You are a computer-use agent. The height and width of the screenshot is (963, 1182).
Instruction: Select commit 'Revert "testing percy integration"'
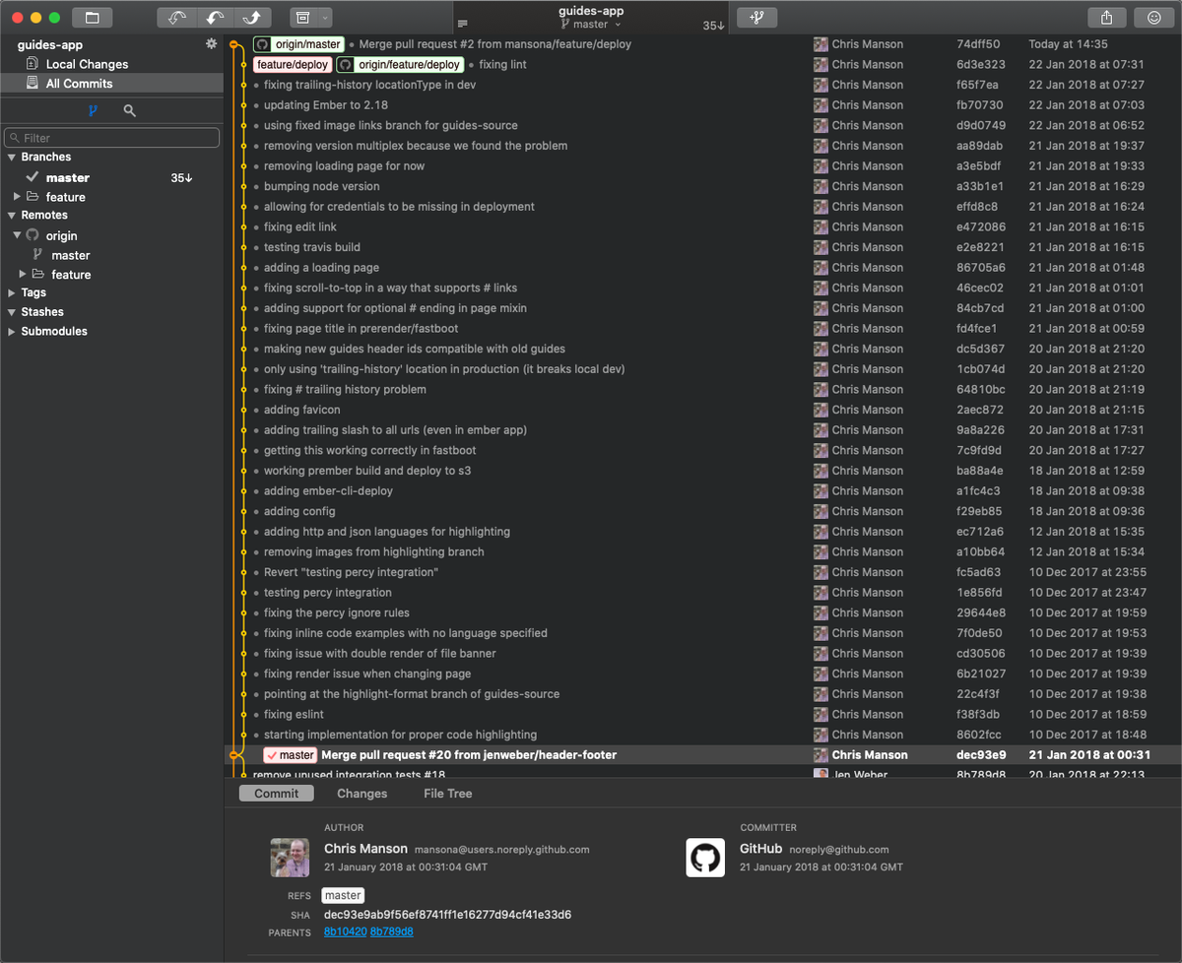tap(351, 572)
